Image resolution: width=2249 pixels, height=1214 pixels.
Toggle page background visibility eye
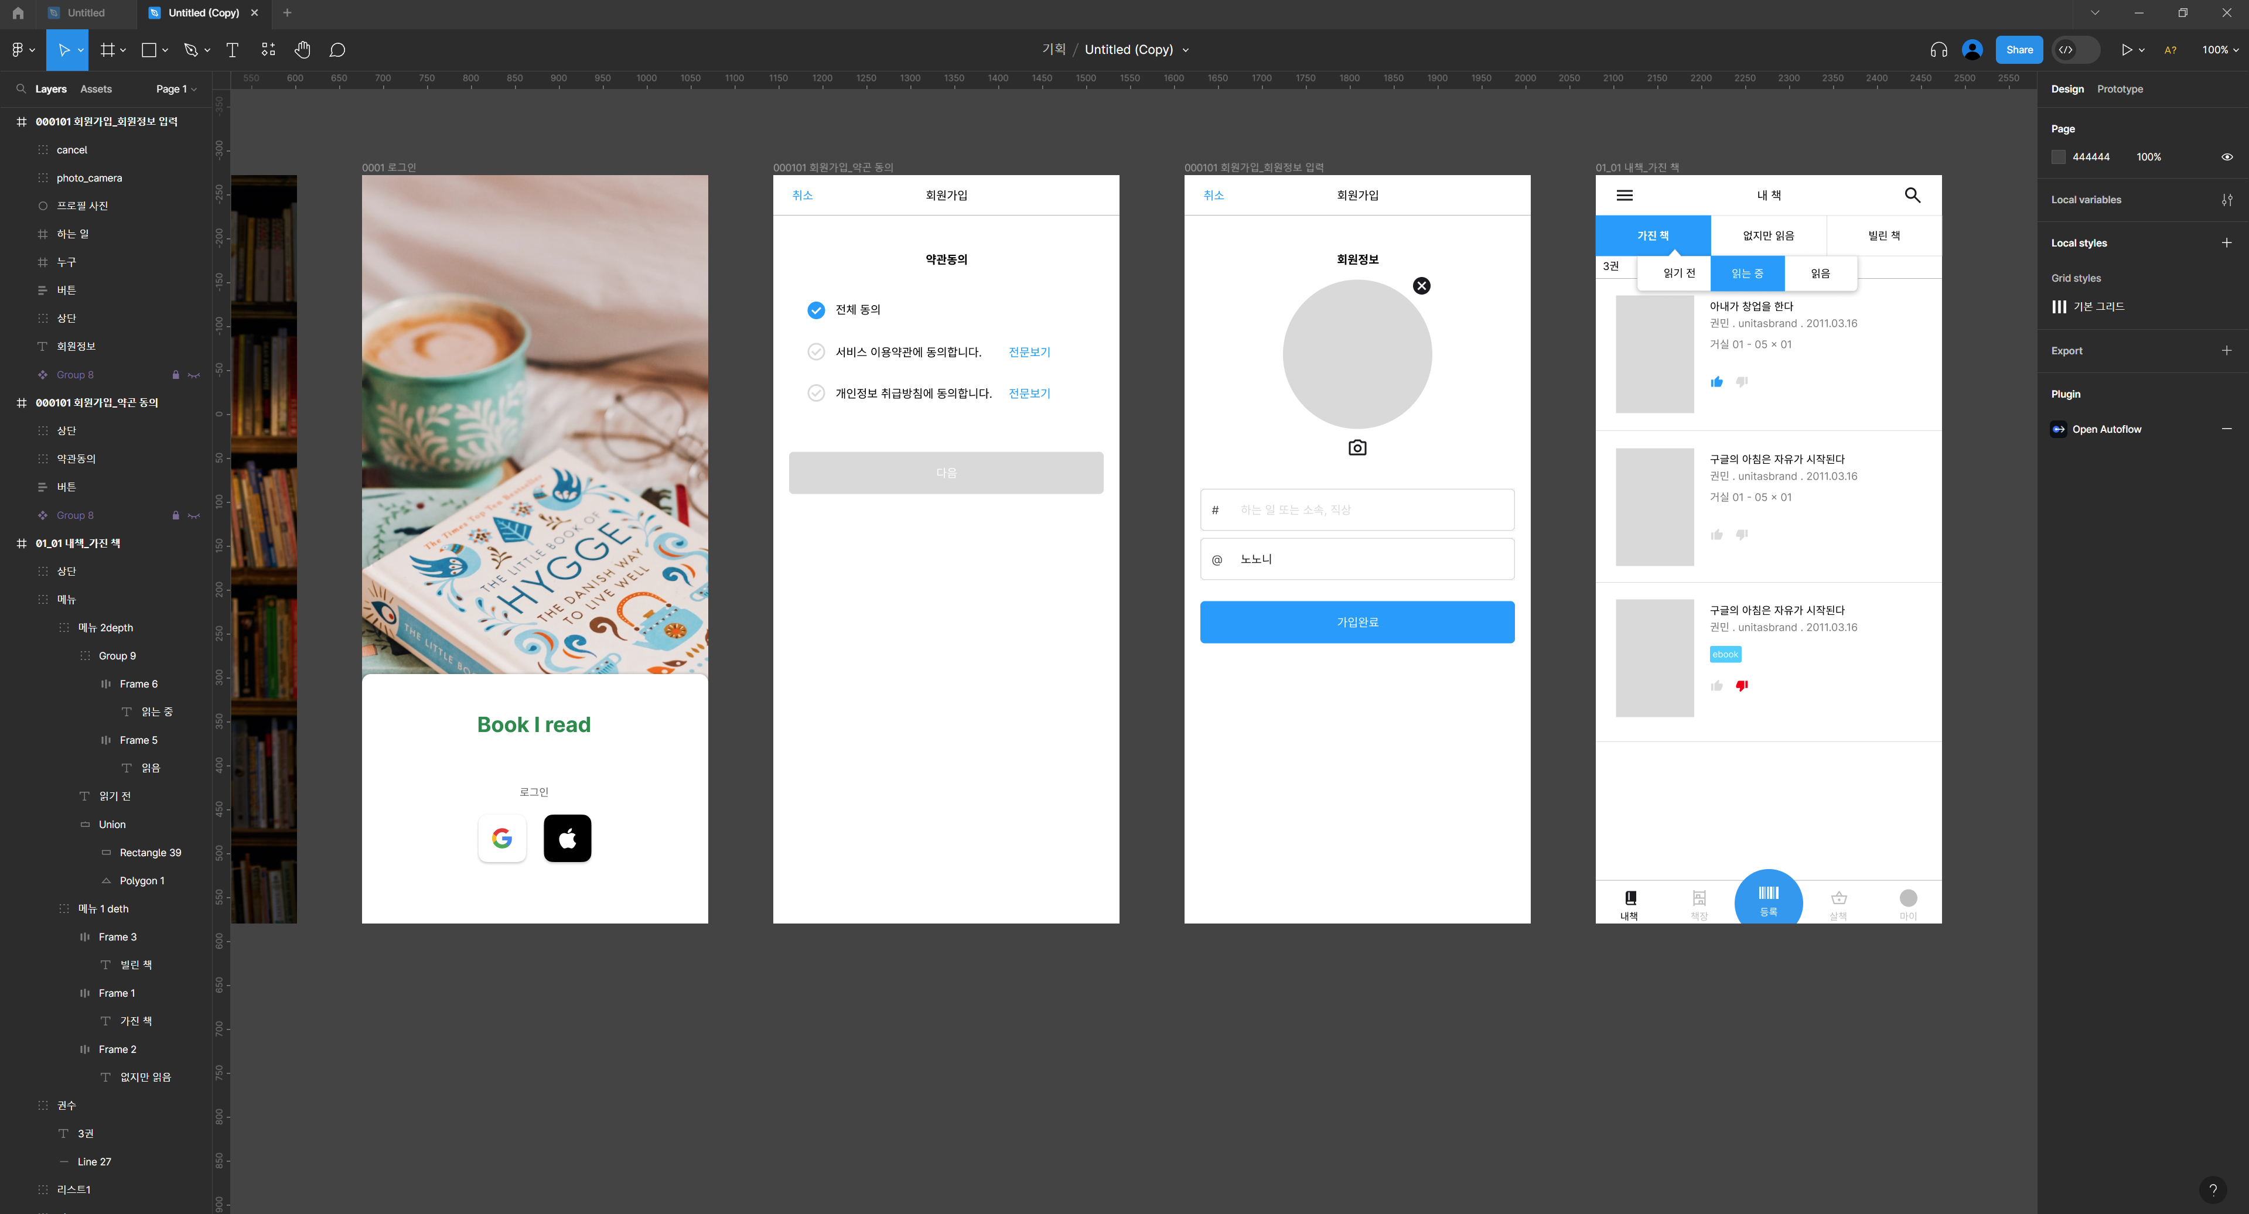coord(2226,157)
